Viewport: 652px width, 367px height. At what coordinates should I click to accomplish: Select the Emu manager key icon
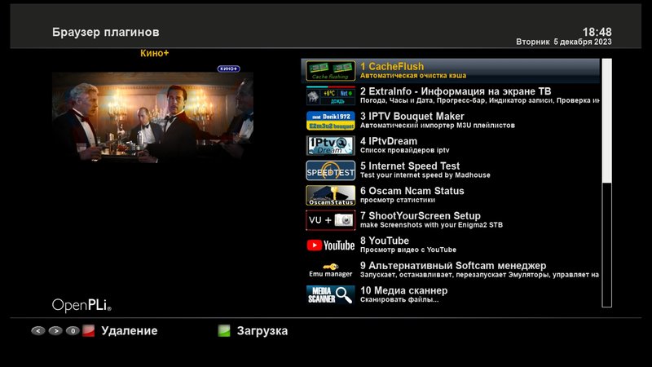click(330, 270)
